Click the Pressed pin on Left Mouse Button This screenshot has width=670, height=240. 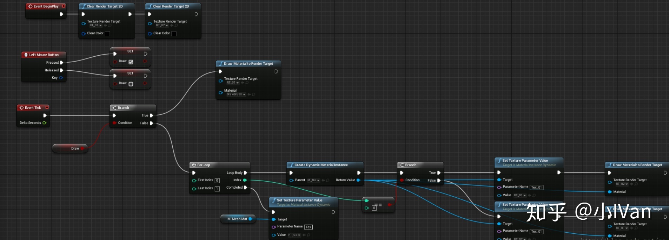(61, 63)
